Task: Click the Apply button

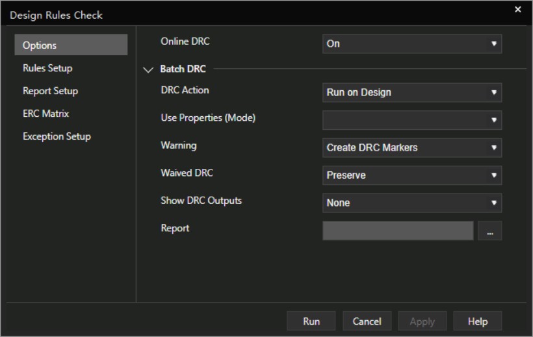Action: (x=422, y=321)
